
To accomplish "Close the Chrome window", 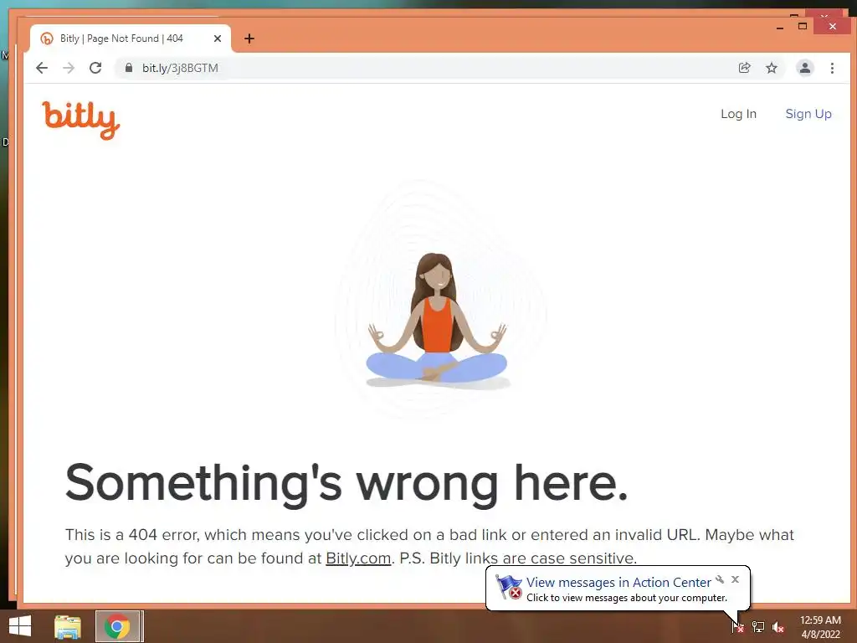I will tap(833, 26).
